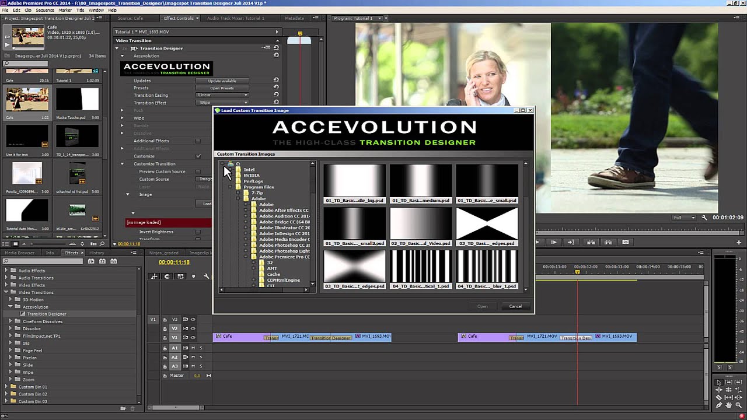The height and width of the screenshot is (420, 747).
Task: Click Cancel in Load Custom Transition dialog
Action: 515,306
